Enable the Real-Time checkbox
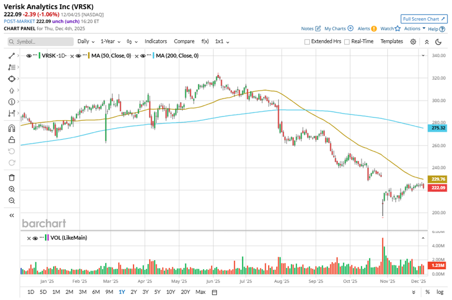 [347, 42]
